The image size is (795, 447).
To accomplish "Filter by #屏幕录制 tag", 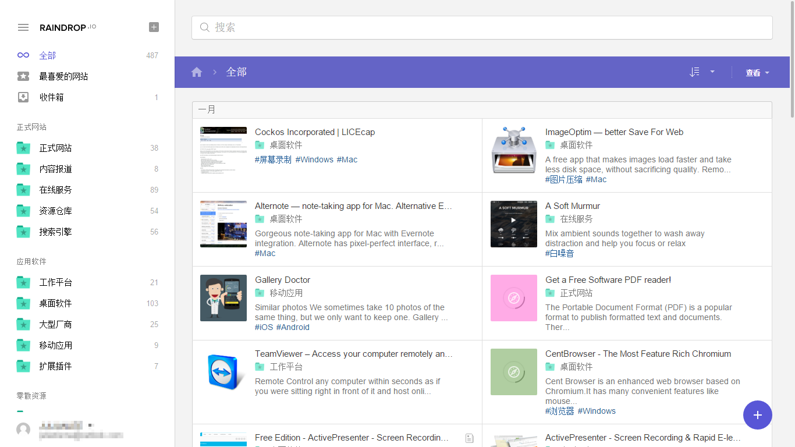I will [273, 159].
